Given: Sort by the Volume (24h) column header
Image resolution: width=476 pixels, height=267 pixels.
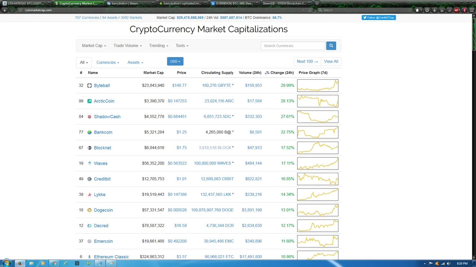Looking at the screenshot, I should coord(250,73).
